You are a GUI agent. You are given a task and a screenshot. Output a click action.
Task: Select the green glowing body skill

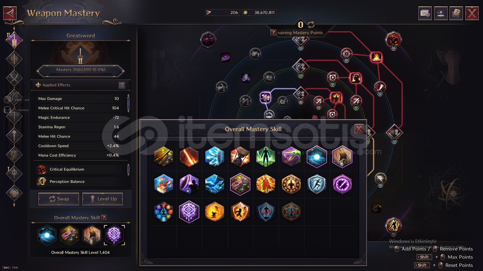tap(265, 156)
